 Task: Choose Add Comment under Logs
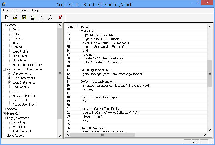[22, 131]
